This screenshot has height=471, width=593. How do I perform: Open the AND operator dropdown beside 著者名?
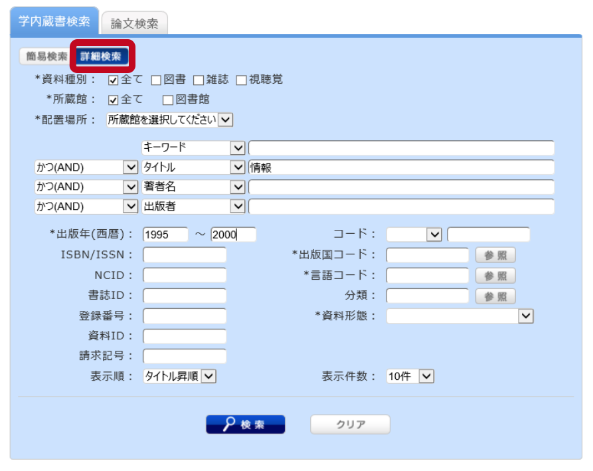(x=86, y=187)
